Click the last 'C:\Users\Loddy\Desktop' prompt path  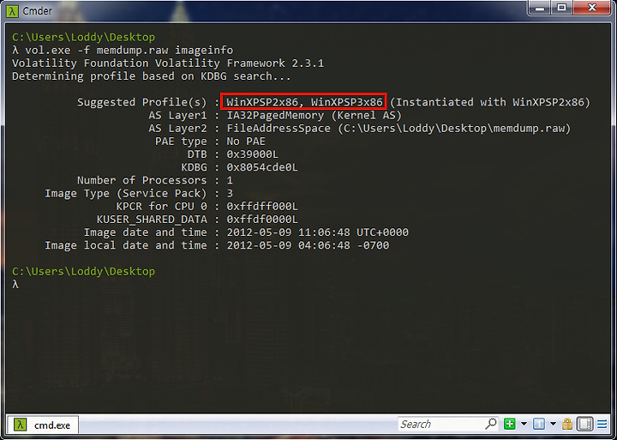click(83, 271)
